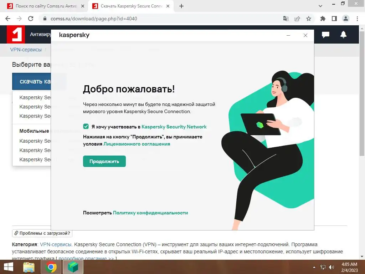Open Политику конфиденциальности link
Image resolution: width=365 pixels, height=274 pixels.
pyautogui.click(x=150, y=213)
